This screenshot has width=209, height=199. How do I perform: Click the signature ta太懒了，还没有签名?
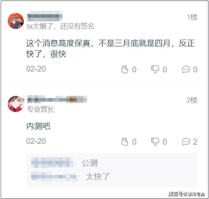pos(61,26)
